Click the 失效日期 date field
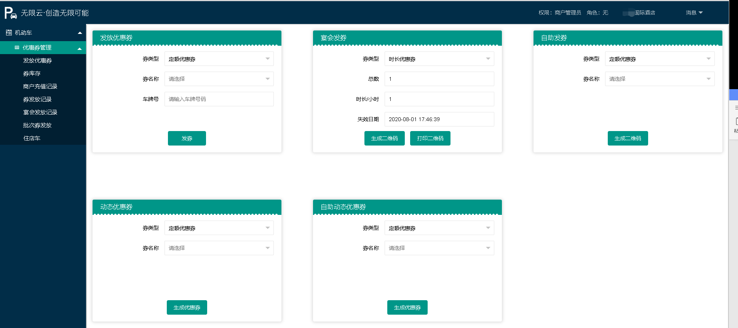The image size is (738, 328). coord(439,119)
